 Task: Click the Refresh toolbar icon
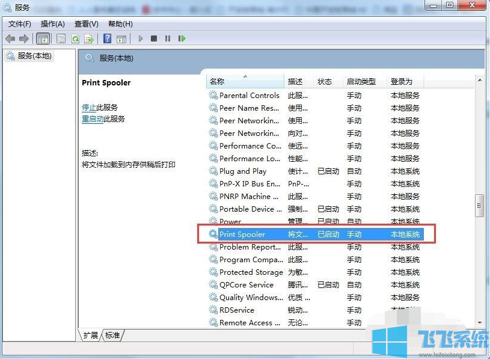tap(76, 38)
